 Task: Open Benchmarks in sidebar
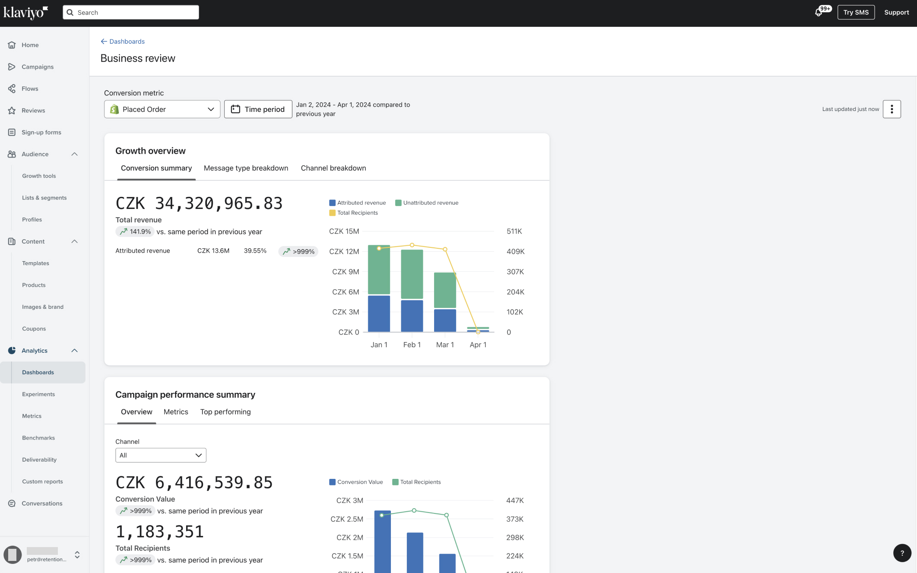(x=38, y=438)
